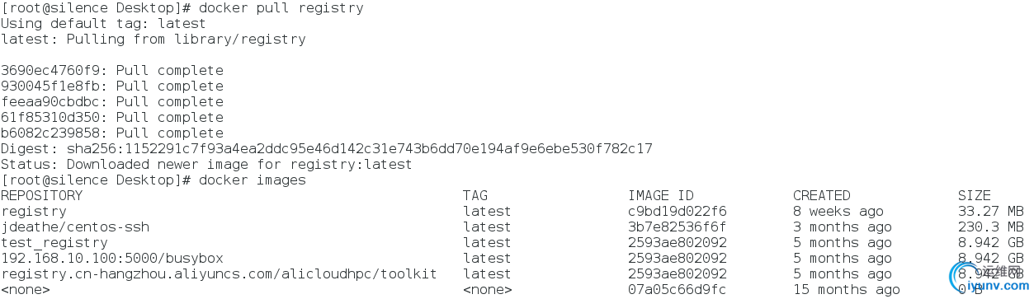This screenshot has height=299, width=1034.
Task: Select the IMAGE ID column header
Action: coord(661,196)
